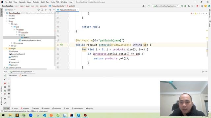Expand External Libraries node
Viewport: 211px width, 118px height.
pyautogui.click(x=4, y=68)
